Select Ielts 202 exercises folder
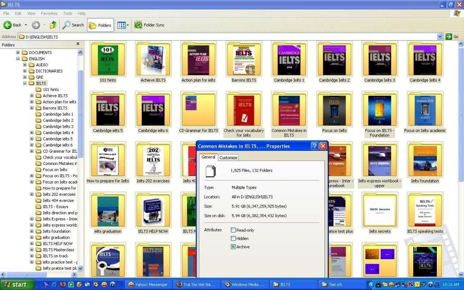Screen dimensions: 464x290 point(153,163)
